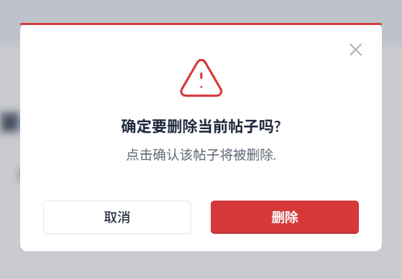Click the heading 确定要删除当前帖子吗?
The height and width of the screenshot is (279, 402).
pyautogui.click(x=201, y=126)
